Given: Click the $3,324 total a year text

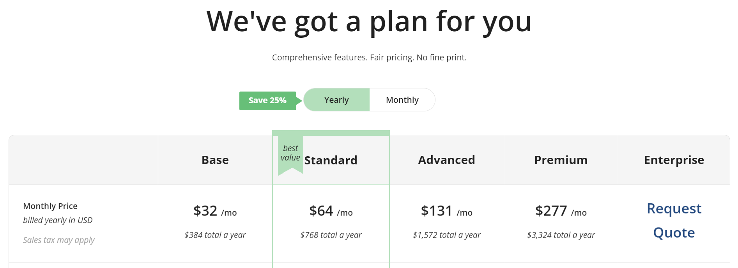Looking at the screenshot, I should point(561,235).
